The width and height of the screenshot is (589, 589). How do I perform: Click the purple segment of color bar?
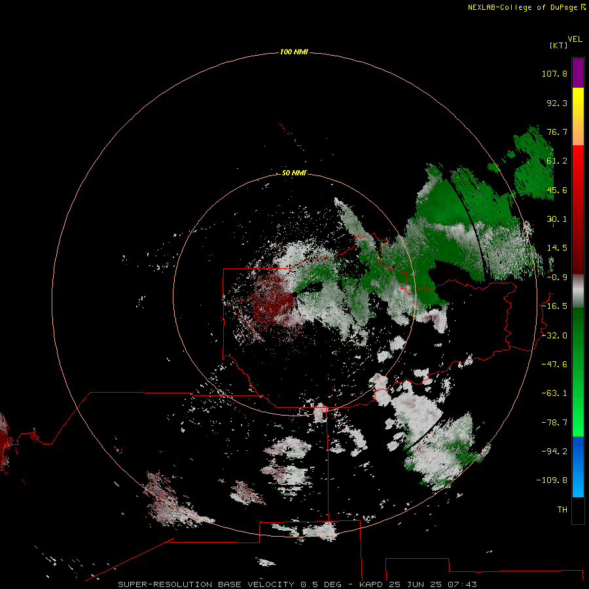(578, 73)
